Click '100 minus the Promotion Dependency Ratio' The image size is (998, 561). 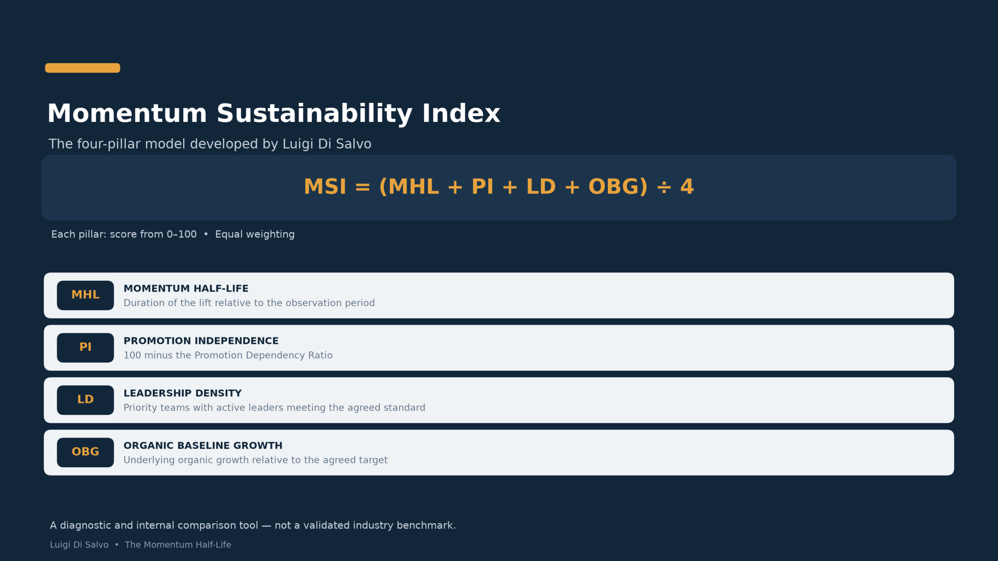(228, 355)
